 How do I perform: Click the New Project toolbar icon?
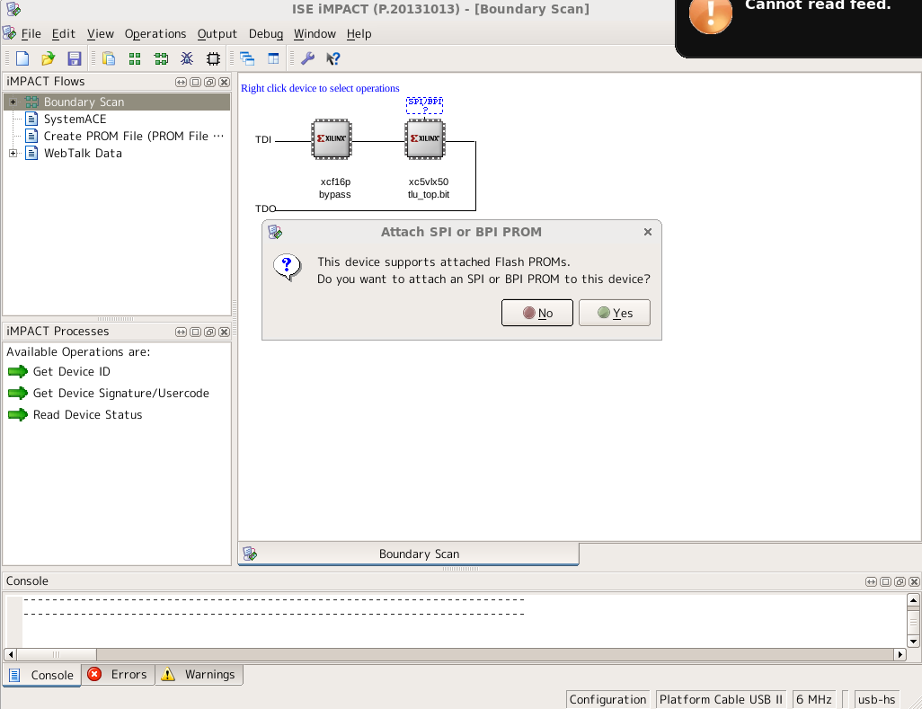[22, 58]
